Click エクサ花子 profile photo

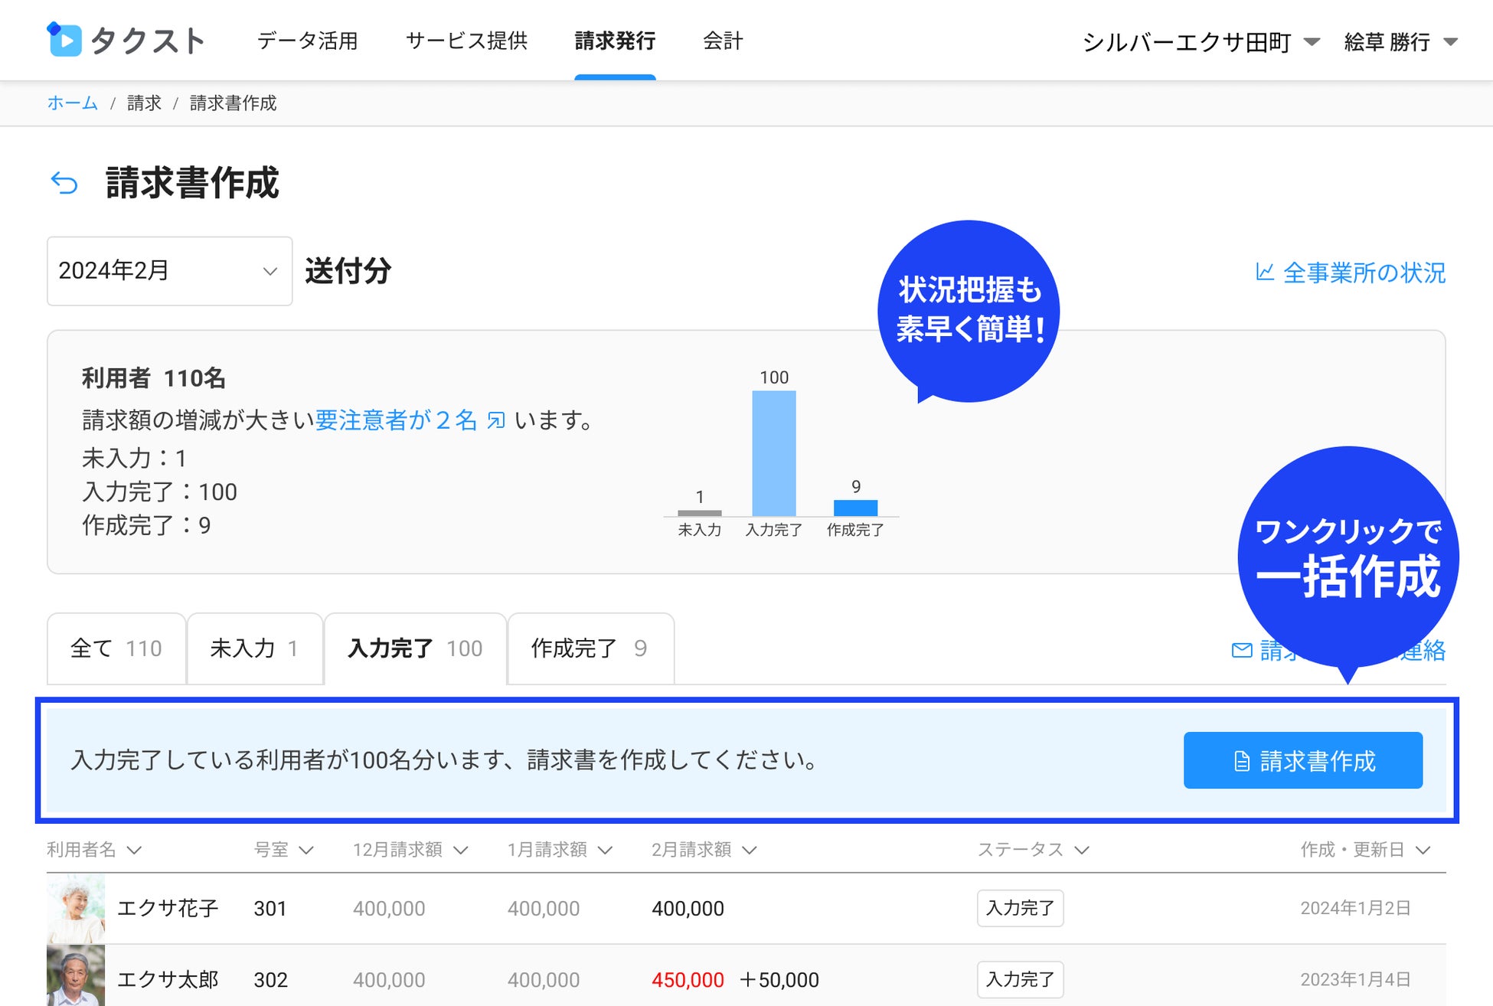click(76, 908)
